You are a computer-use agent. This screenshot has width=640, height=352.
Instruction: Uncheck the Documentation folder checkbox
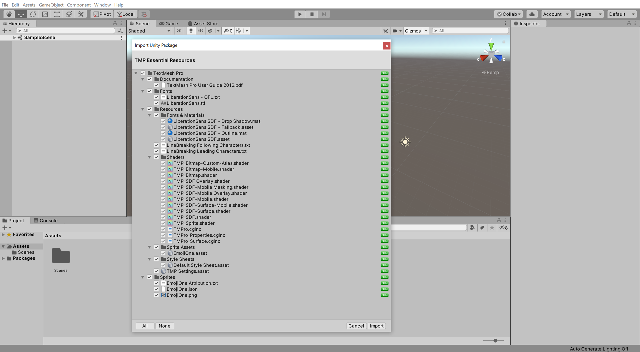[x=149, y=79]
